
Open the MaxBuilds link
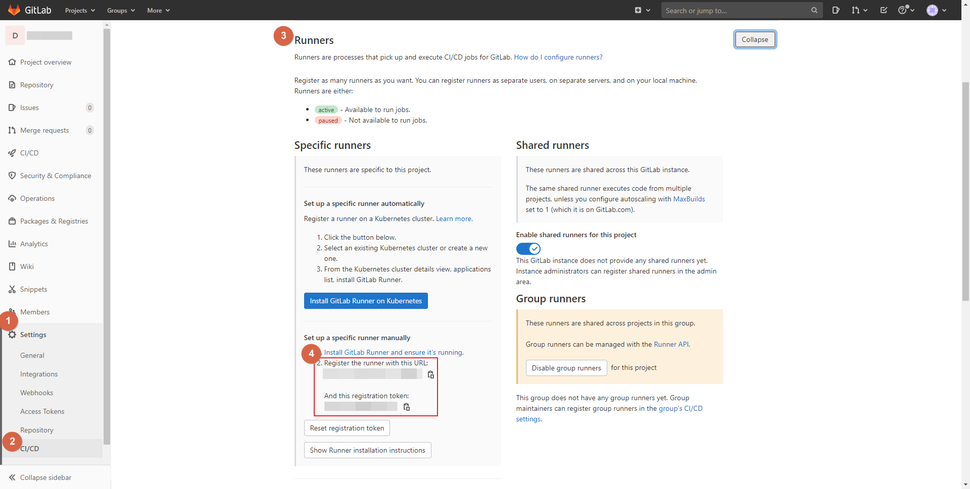point(689,199)
